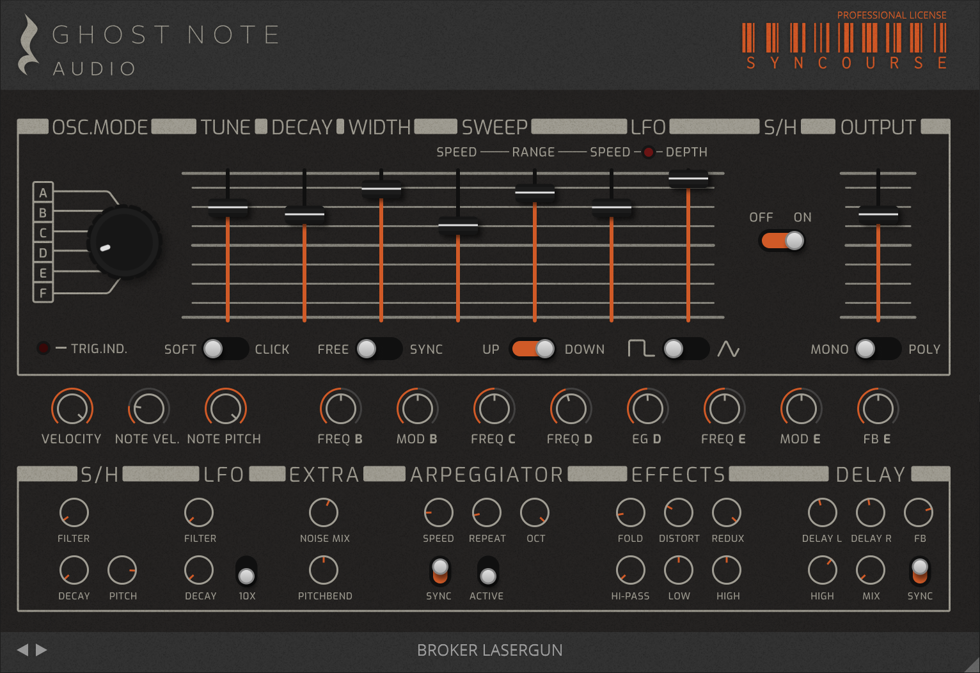This screenshot has height=673, width=980.
Task: Click the OSC.MODE selector knob
Action: (124, 242)
